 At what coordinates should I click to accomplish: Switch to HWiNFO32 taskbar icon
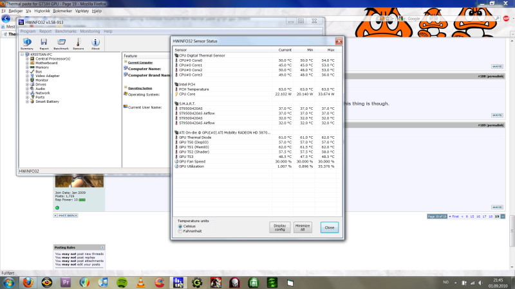(178, 283)
